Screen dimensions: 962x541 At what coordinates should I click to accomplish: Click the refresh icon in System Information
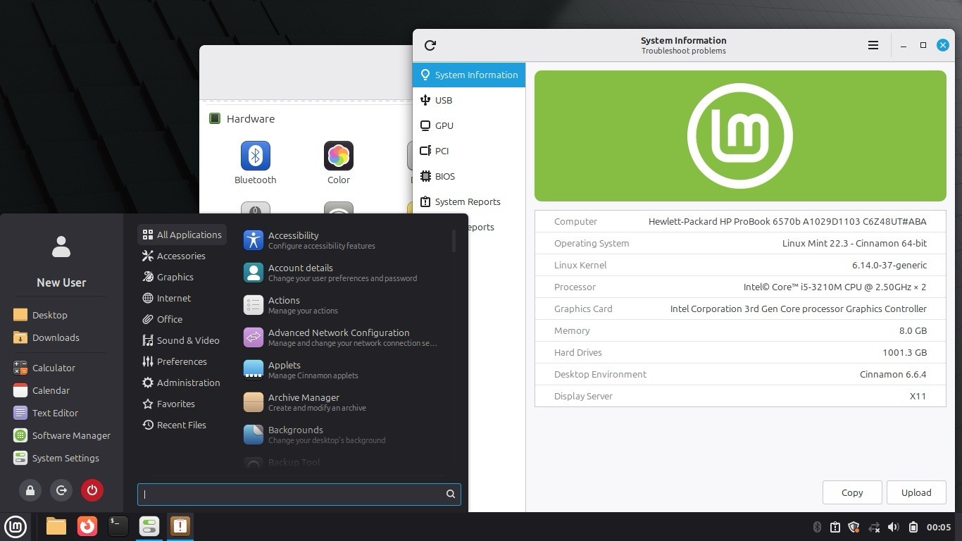click(x=430, y=45)
